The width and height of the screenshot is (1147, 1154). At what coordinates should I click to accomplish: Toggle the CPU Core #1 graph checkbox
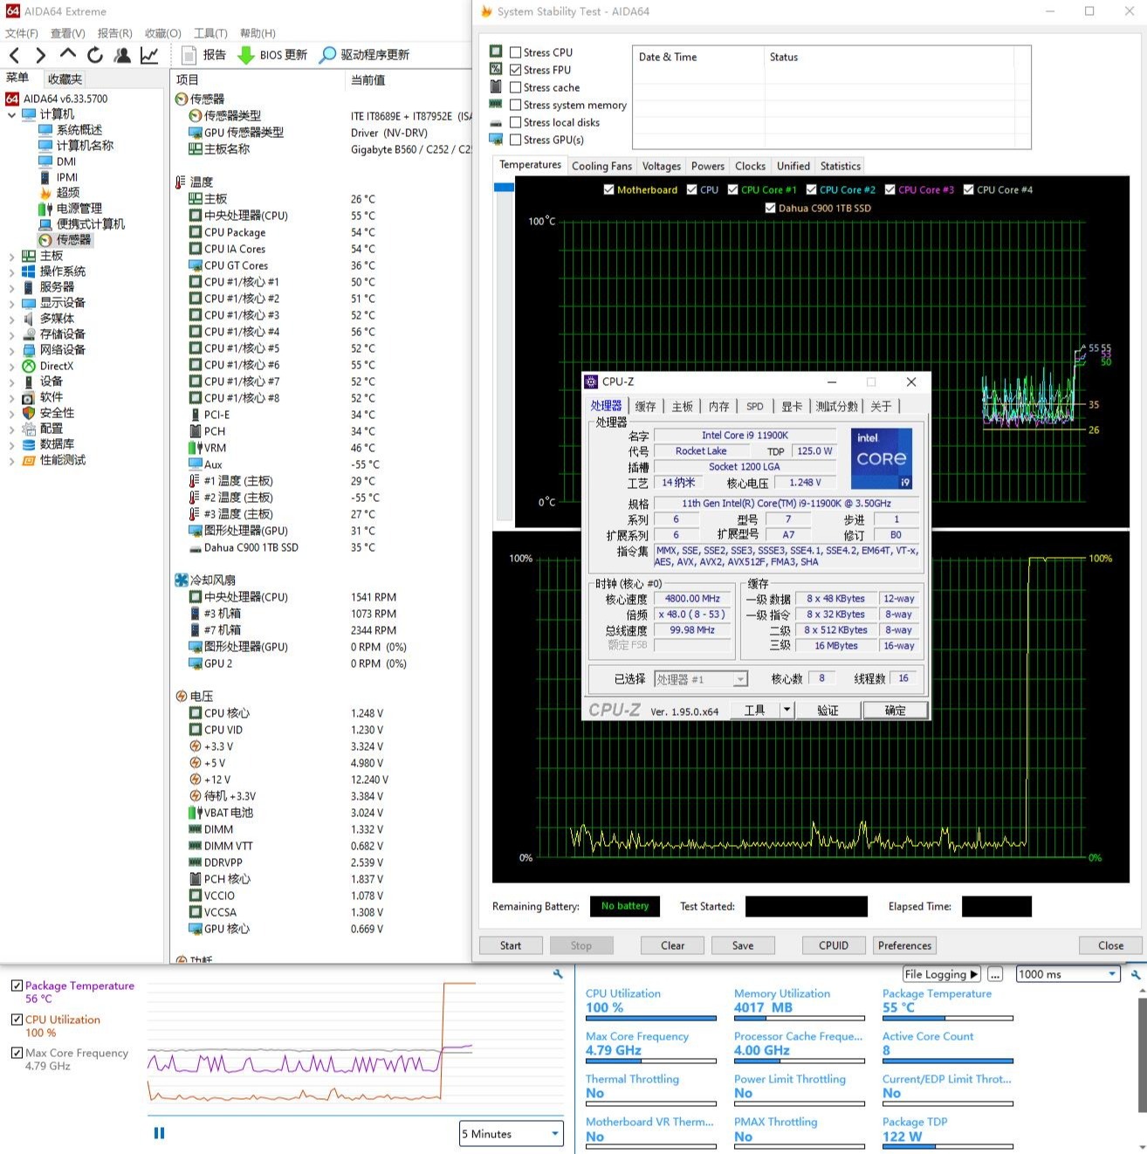pyautogui.click(x=732, y=189)
